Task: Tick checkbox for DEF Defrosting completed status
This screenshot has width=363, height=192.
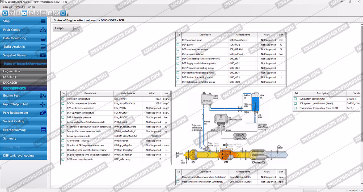Action: click(x=178, y=82)
